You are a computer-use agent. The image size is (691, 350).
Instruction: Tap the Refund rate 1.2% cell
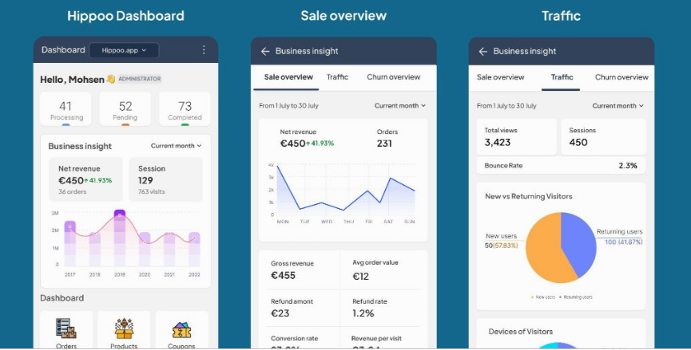(x=380, y=308)
